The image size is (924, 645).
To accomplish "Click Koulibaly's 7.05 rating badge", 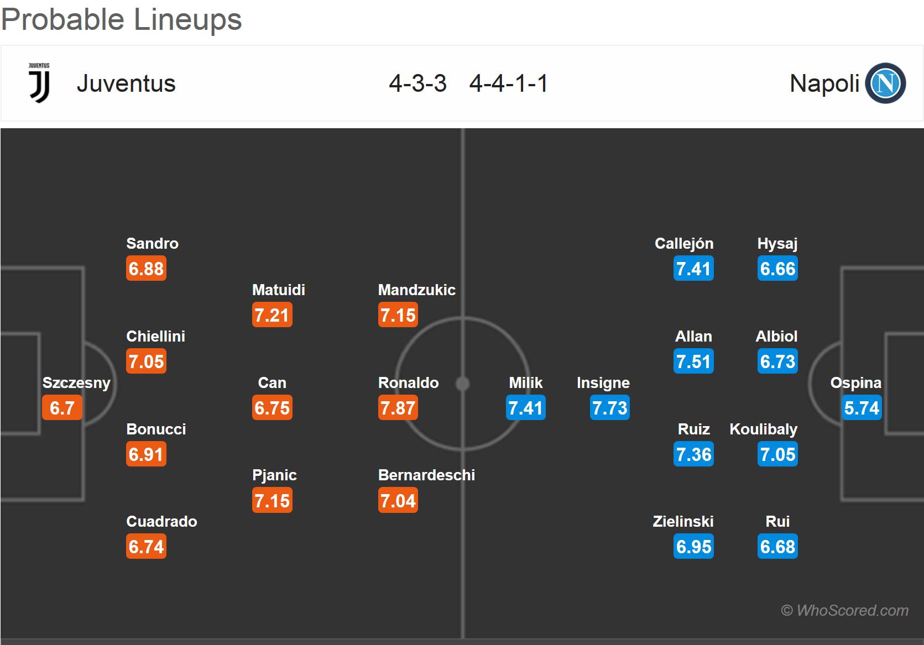I will click(x=777, y=454).
